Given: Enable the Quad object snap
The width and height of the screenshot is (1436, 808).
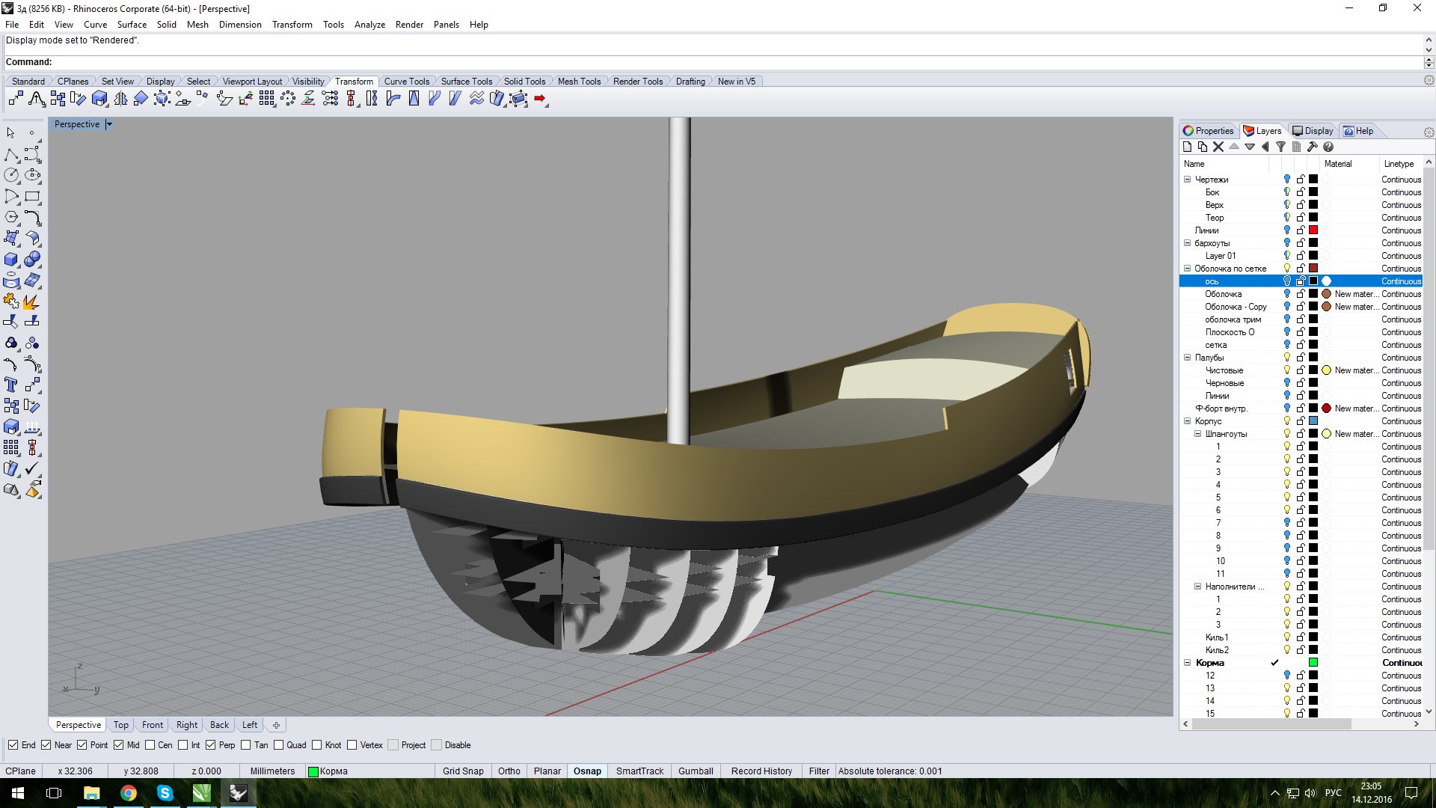Looking at the screenshot, I should (279, 745).
